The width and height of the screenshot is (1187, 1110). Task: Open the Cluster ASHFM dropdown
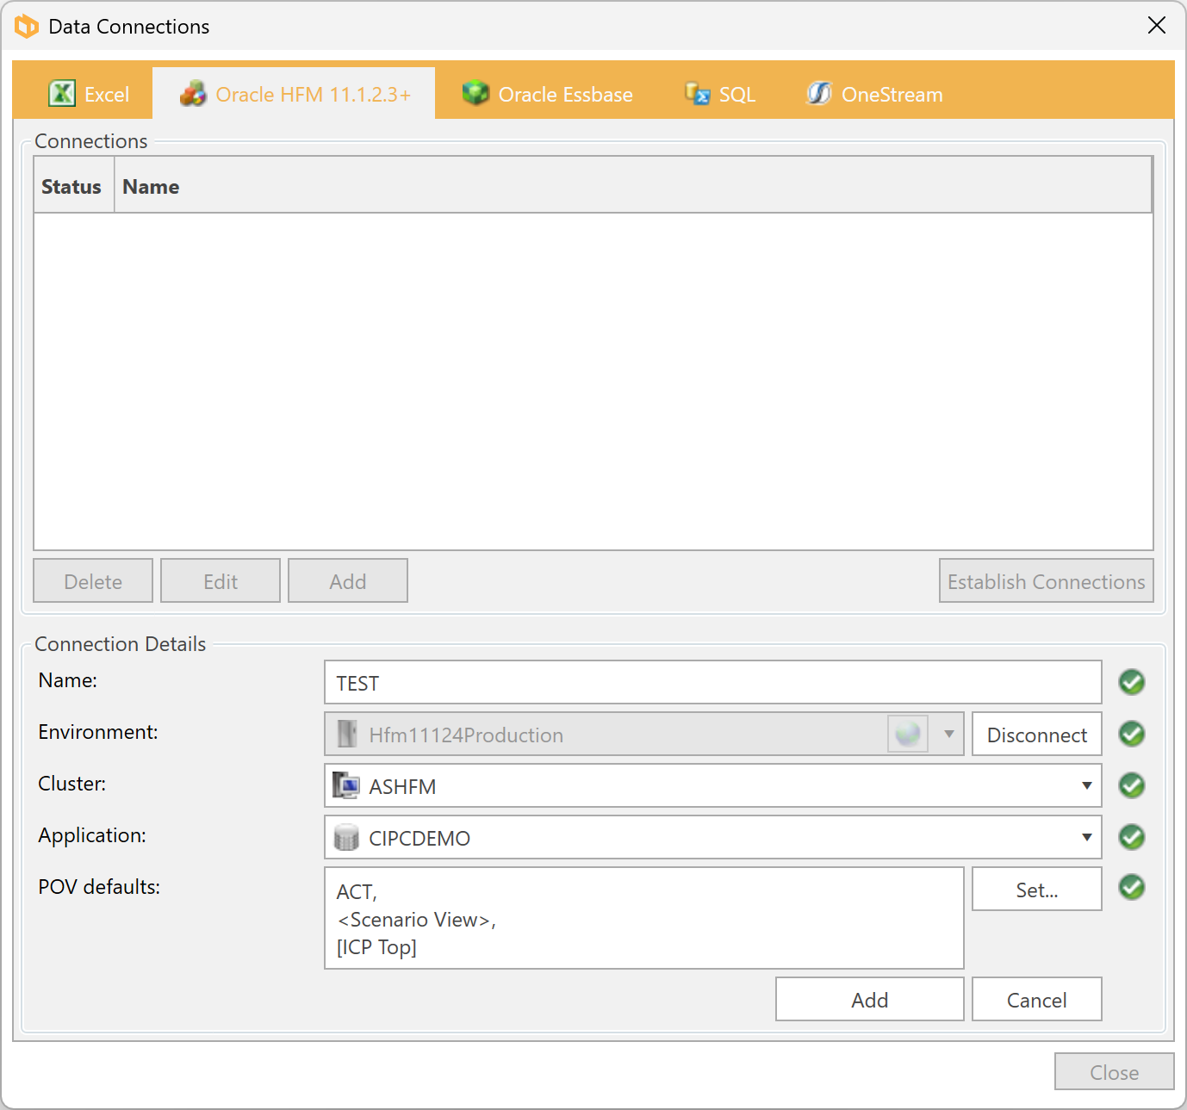click(x=713, y=785)
